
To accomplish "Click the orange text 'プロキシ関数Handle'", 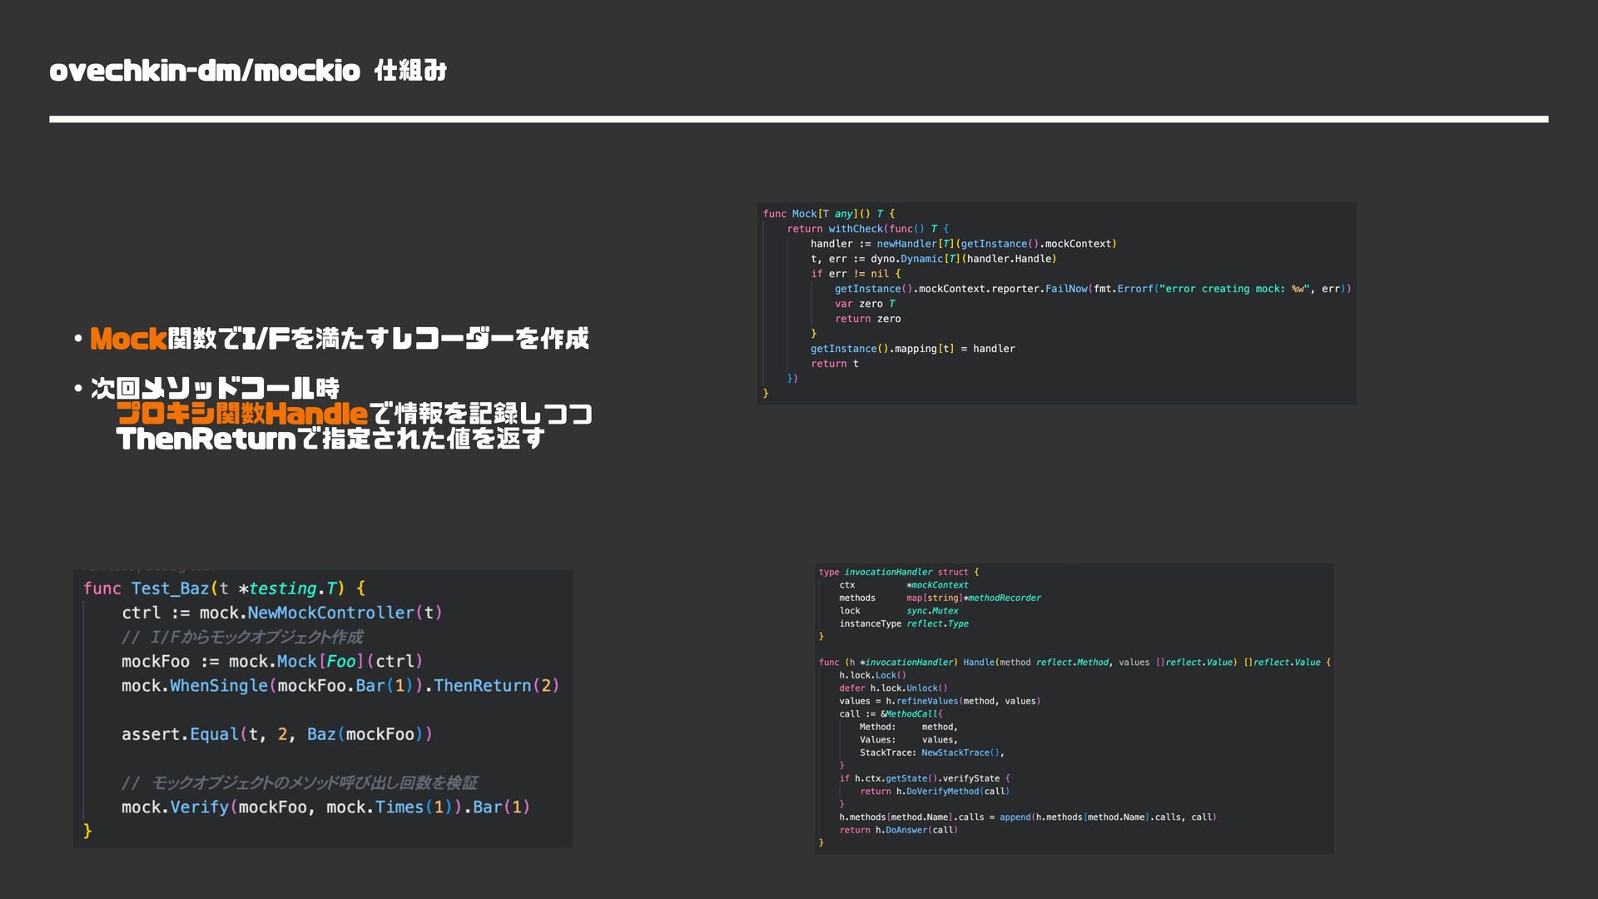I will click(x=242, y=413).
